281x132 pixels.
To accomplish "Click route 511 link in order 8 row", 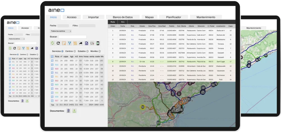I will [x=132, y=62].
